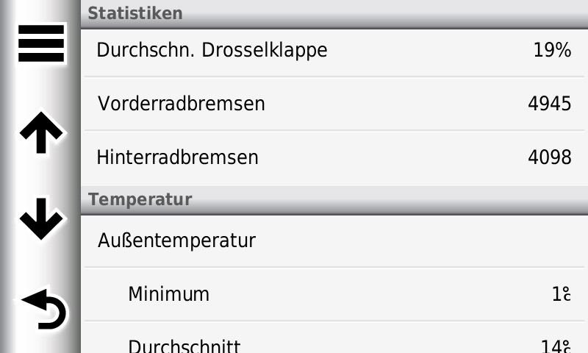This screenshot has height=353, width=588.
Task: Select the Temperatur section header
Action: pyautogui.click(x=140, y=199)
